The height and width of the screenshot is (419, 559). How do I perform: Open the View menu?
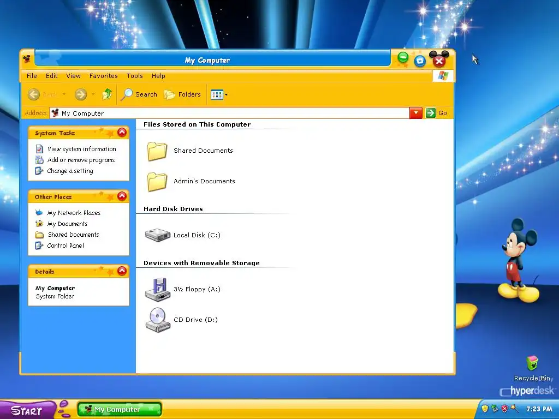(73, 76)
